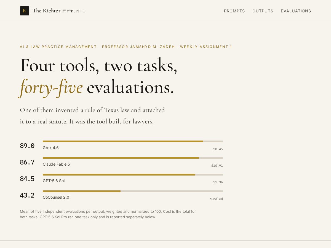Click the Richter Firm R logo icon
This screenshot has width=331, height=248.
(x=25, y=11)
